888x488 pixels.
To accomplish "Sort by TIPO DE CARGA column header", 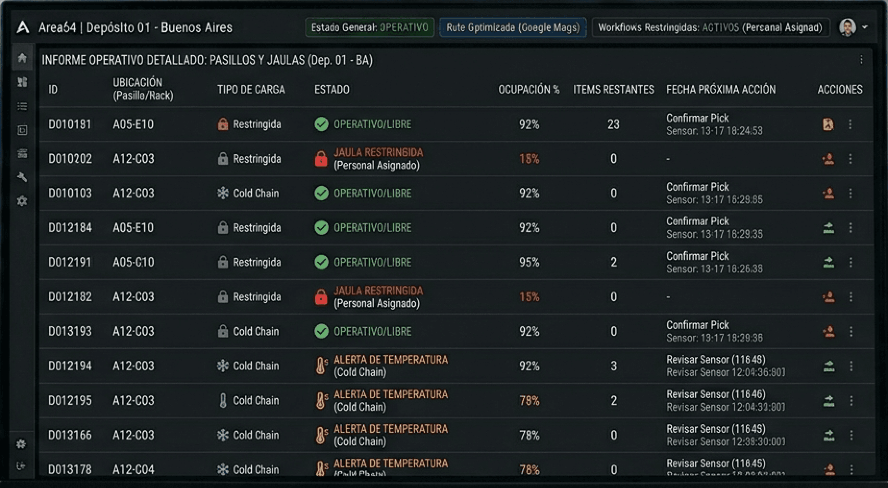I will tap(251, 89).
